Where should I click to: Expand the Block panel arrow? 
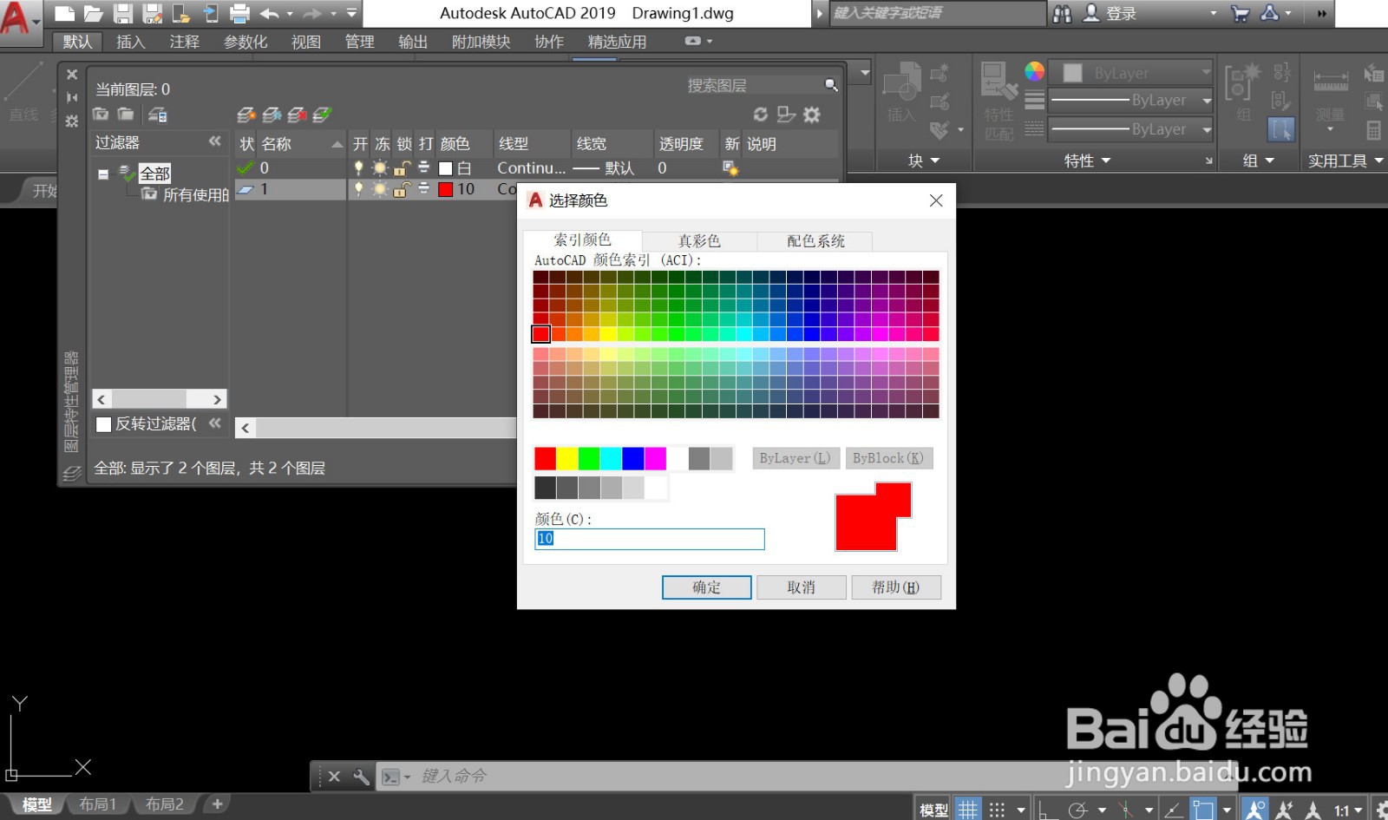click(x=935, y=161)
